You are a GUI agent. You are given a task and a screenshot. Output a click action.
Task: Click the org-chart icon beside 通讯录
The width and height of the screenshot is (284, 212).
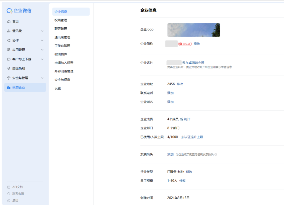9,31
